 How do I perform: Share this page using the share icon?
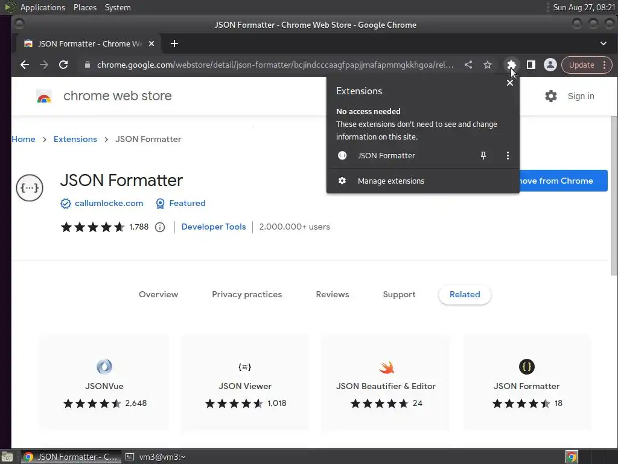(x=468, y=65)
